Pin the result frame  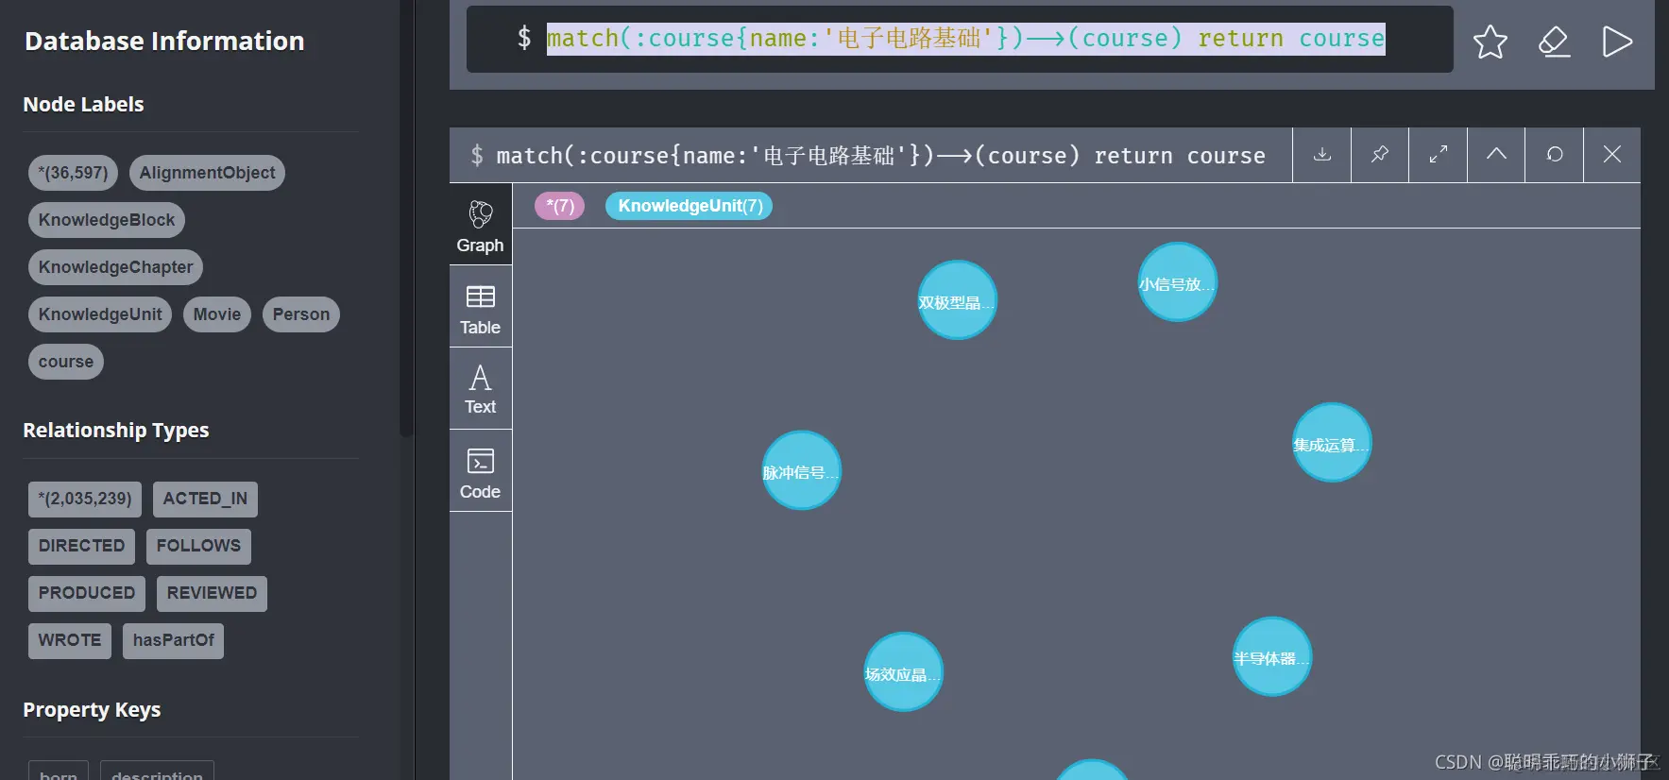click(1380, 155)
